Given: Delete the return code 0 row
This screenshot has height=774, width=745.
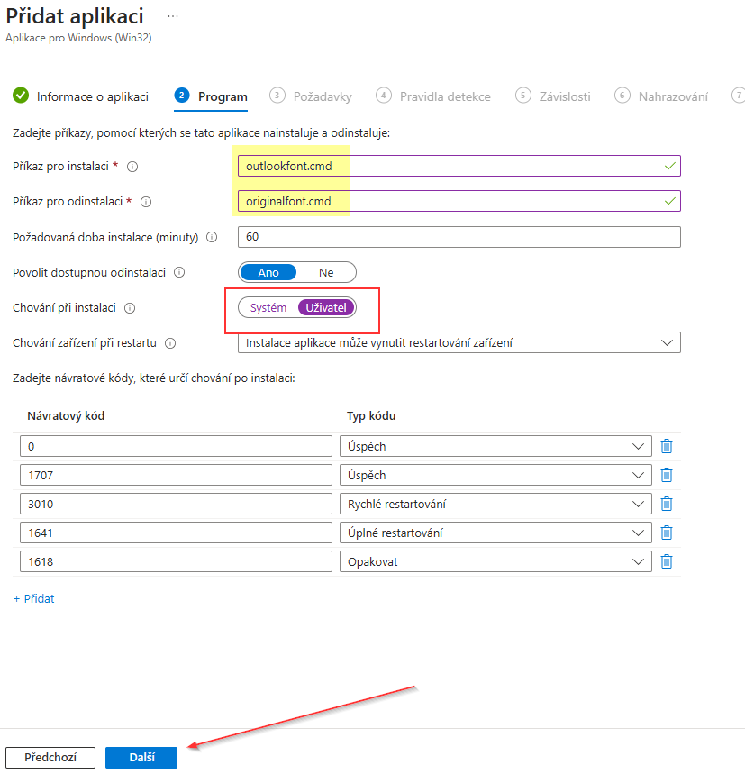Looking at the screenshot, I should [666, 446].
